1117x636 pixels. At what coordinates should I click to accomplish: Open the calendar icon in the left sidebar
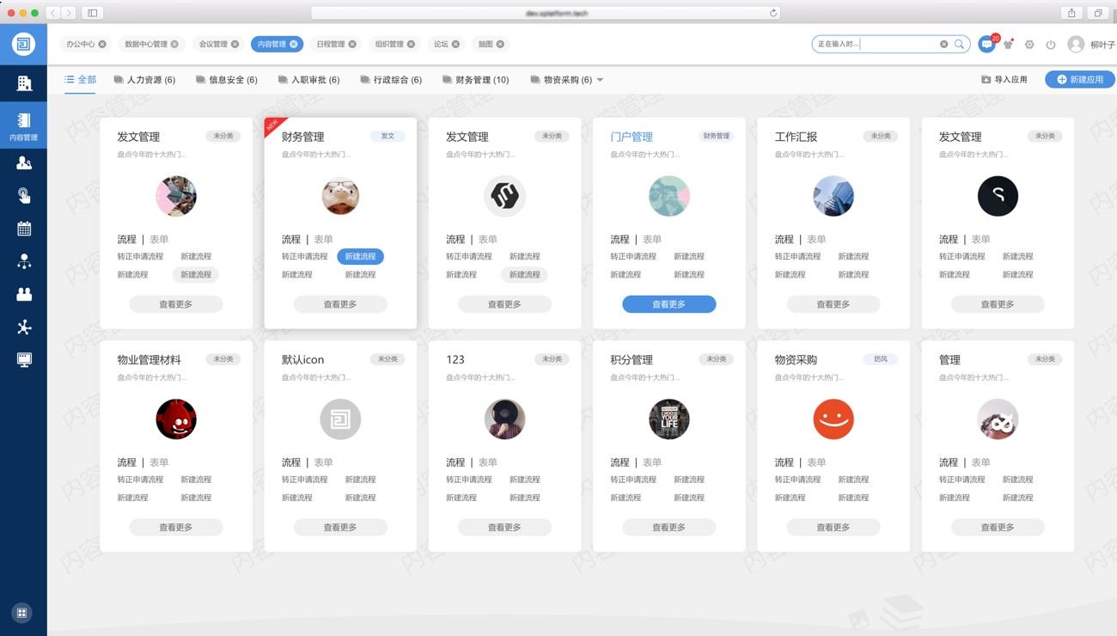(24, 229)
